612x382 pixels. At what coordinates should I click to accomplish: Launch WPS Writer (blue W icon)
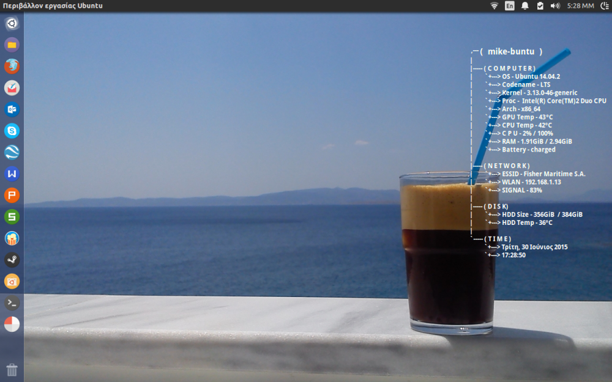click(12, 174)
